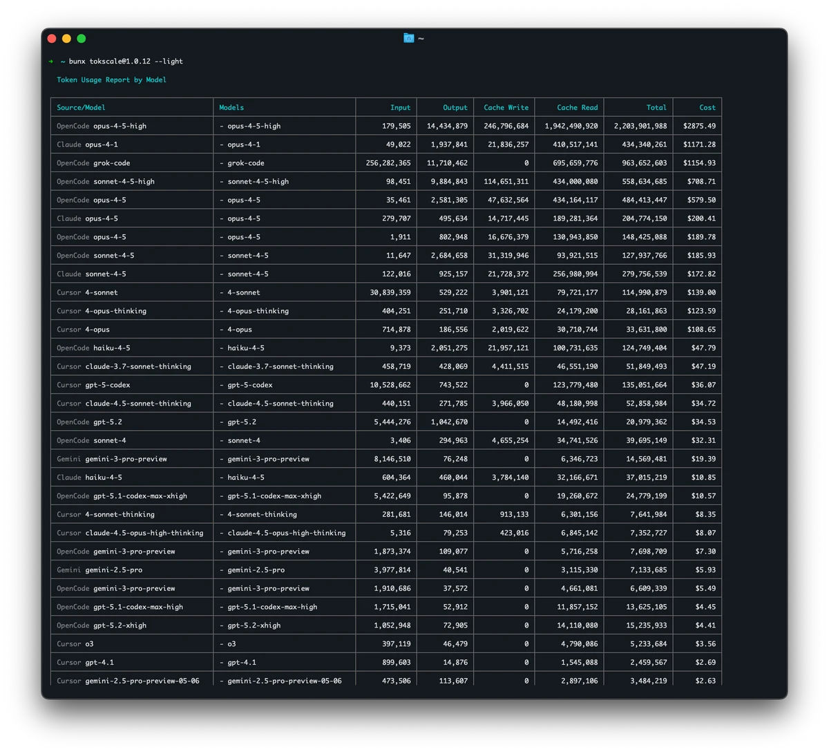The width and height of the screenshot is (829, 754).
Task: Click the cache write value '246,796,684'
Action: pos(506,126)
